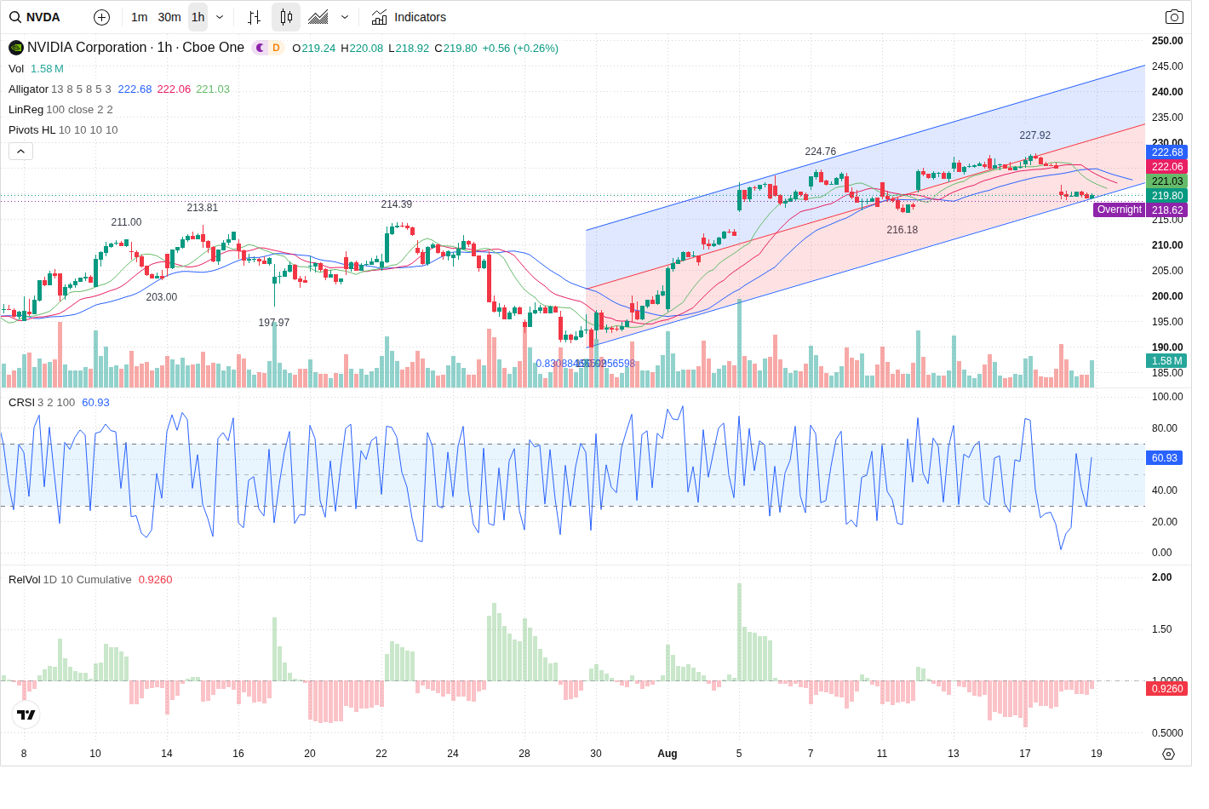This screenshot has height=809, width=1209.
Task: Click the 250.00 price scale label
Action: (1167, 41)
